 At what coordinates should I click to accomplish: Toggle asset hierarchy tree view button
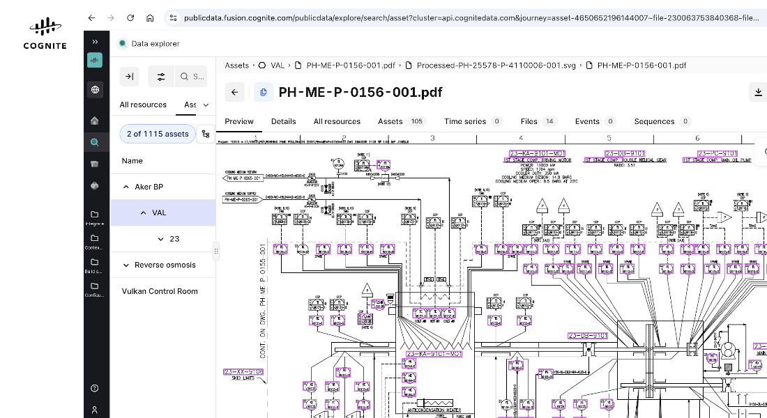coord(206,134)
